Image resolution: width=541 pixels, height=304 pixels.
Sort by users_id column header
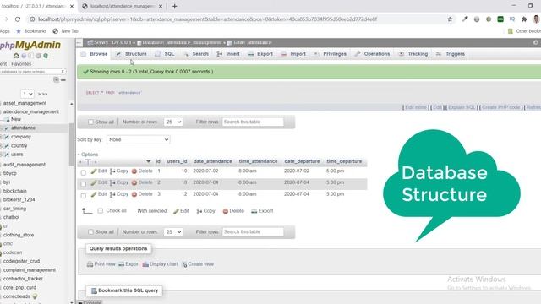click(177, 161)
